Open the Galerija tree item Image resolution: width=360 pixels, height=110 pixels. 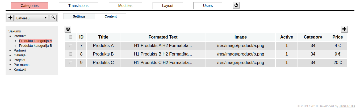point(20,55)
